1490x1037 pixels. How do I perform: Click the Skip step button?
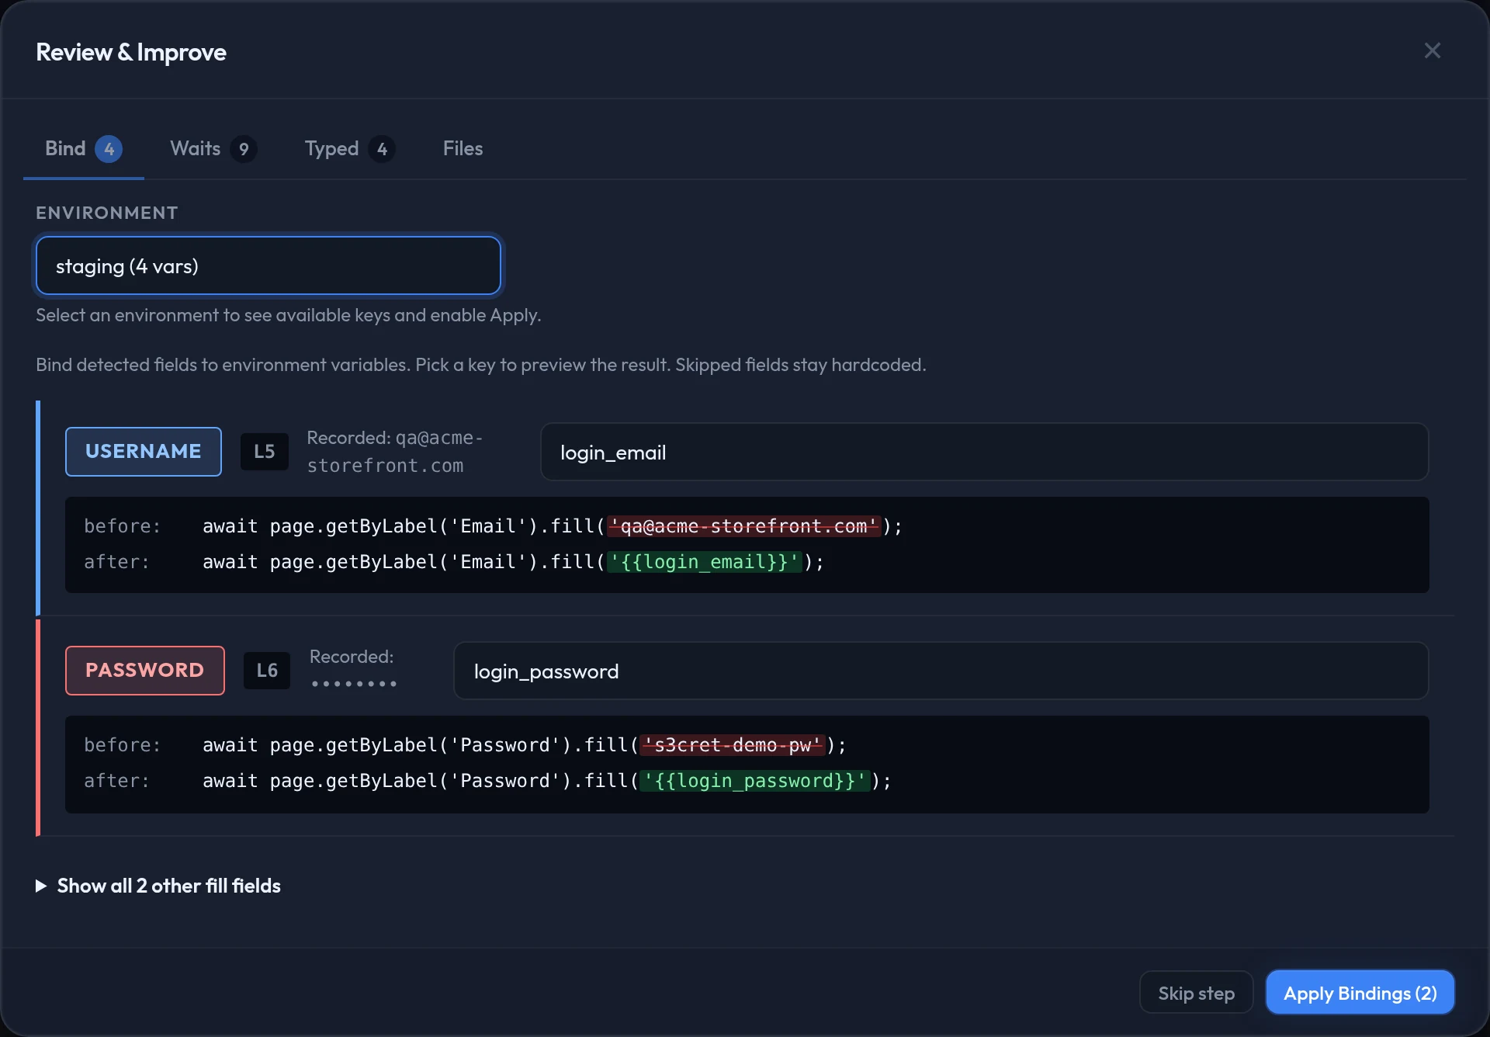click(1196, 993)
